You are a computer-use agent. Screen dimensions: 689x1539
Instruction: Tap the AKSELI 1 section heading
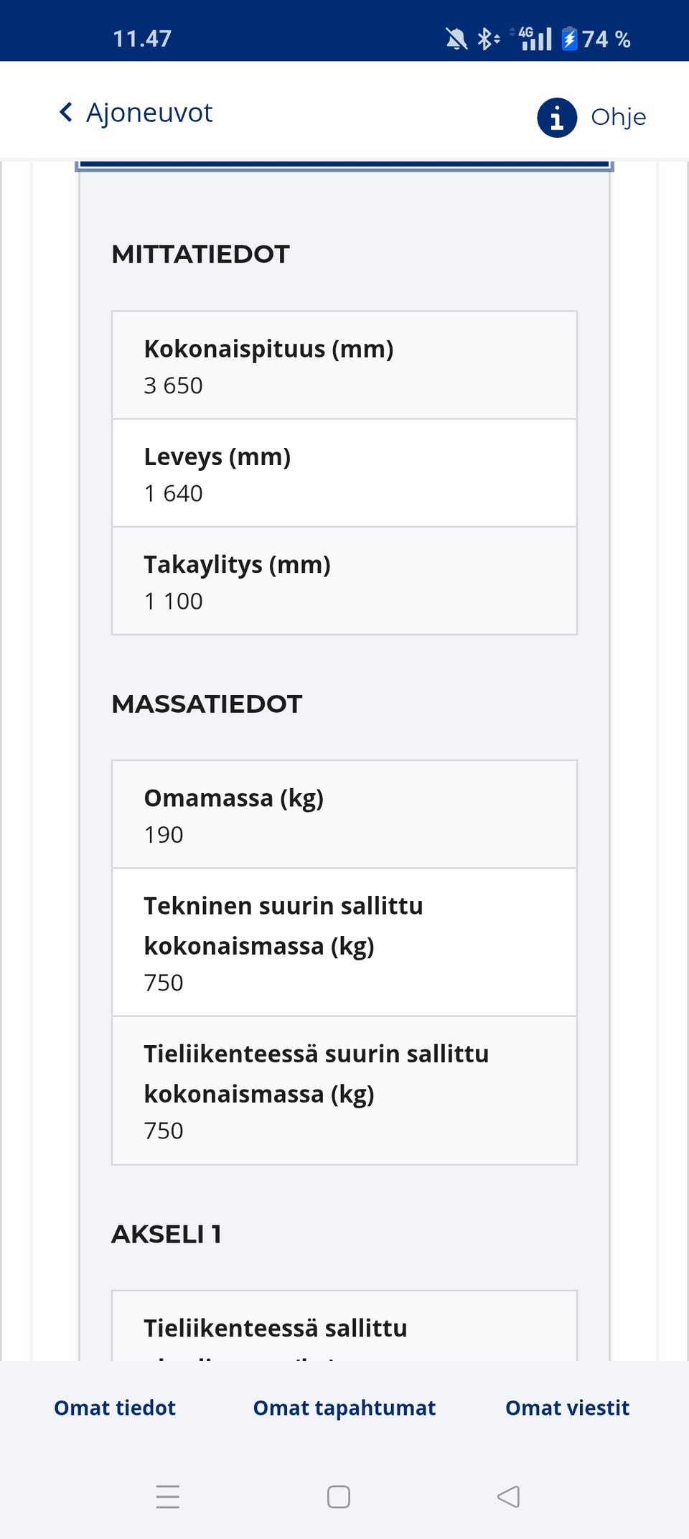(x=167, y=1235)
